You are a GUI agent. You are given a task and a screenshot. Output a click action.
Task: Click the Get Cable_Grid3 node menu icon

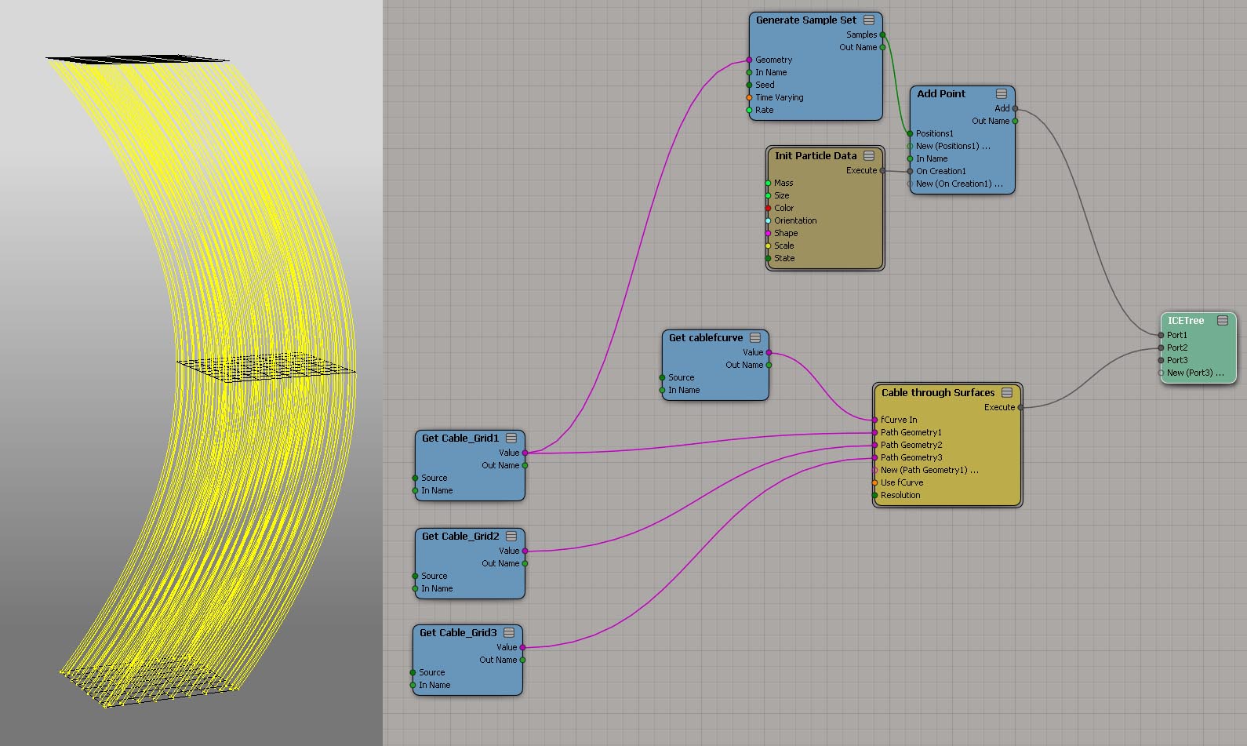point(509,633)
